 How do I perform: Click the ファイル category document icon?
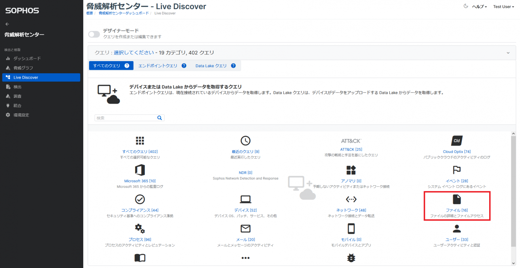[457, 199]
